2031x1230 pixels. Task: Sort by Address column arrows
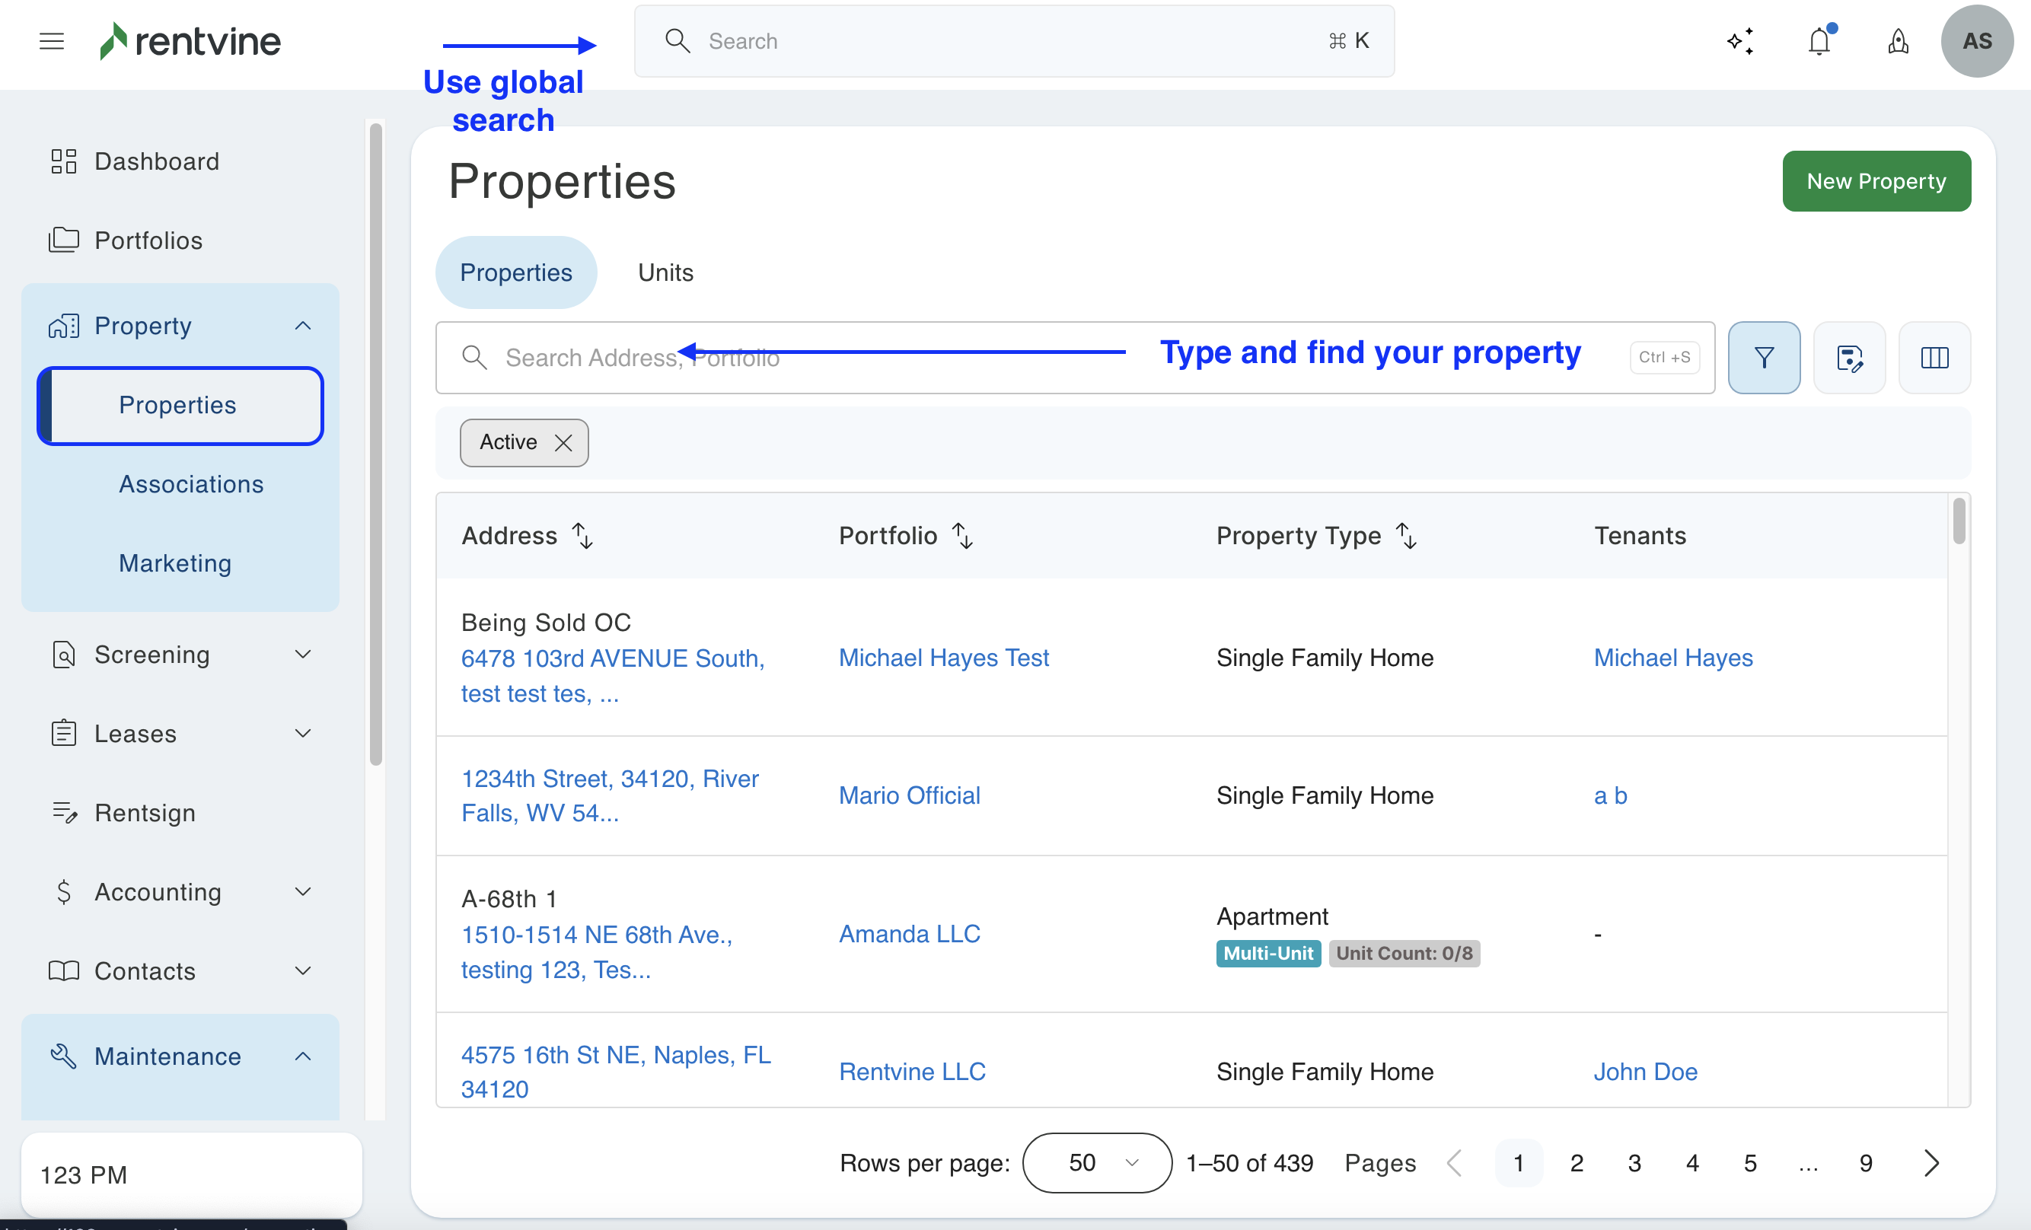click(583, 536)
